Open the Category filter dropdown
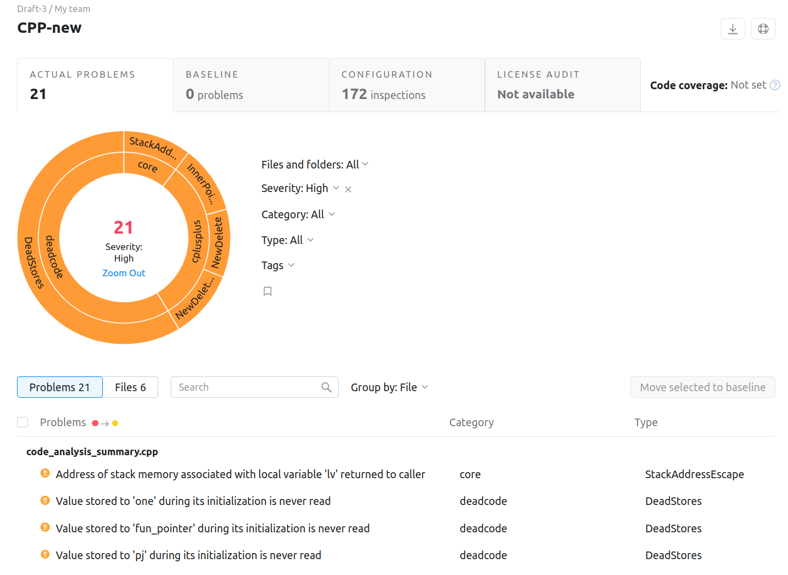 (298, 214)
